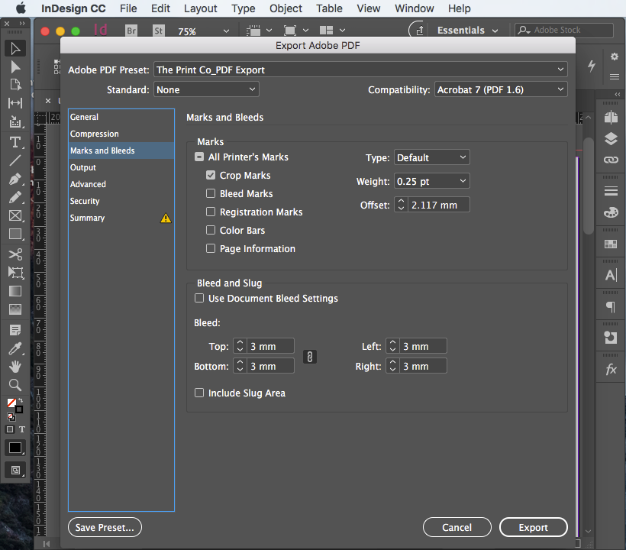Open the Links panel

611,160
